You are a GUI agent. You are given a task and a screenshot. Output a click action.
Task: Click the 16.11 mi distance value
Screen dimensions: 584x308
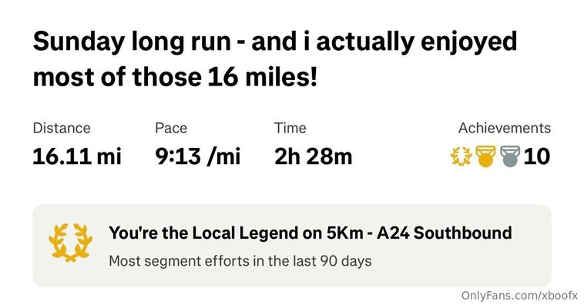[77, 156]
